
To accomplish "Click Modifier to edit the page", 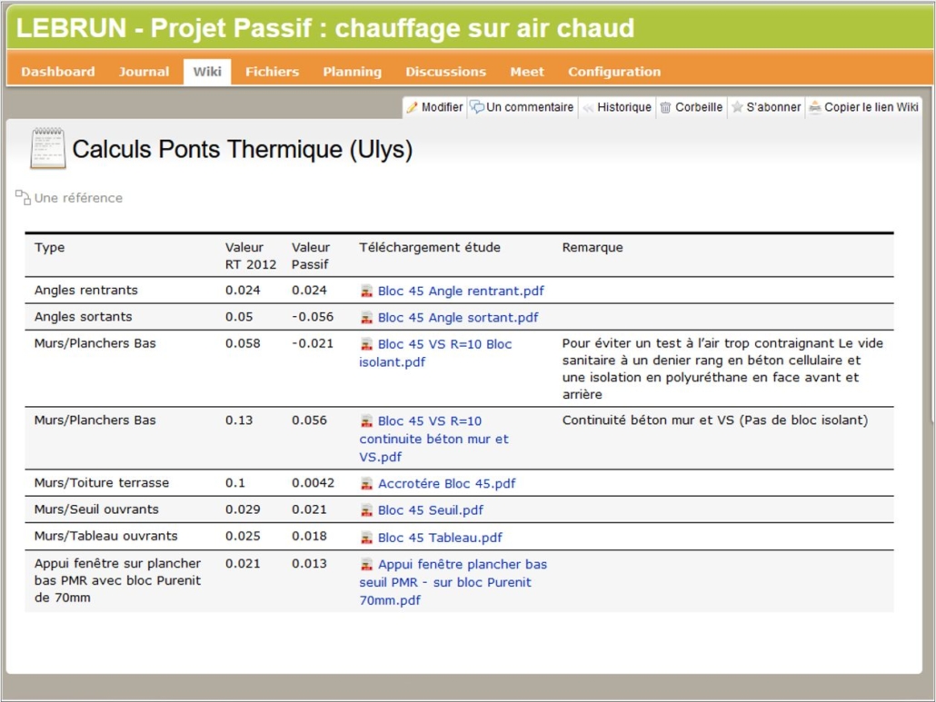I will pyautogui.click(x=434, y=107).
